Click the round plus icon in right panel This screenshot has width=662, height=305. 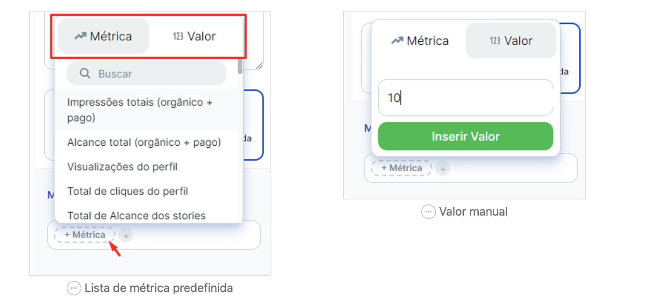coord(443,169)
